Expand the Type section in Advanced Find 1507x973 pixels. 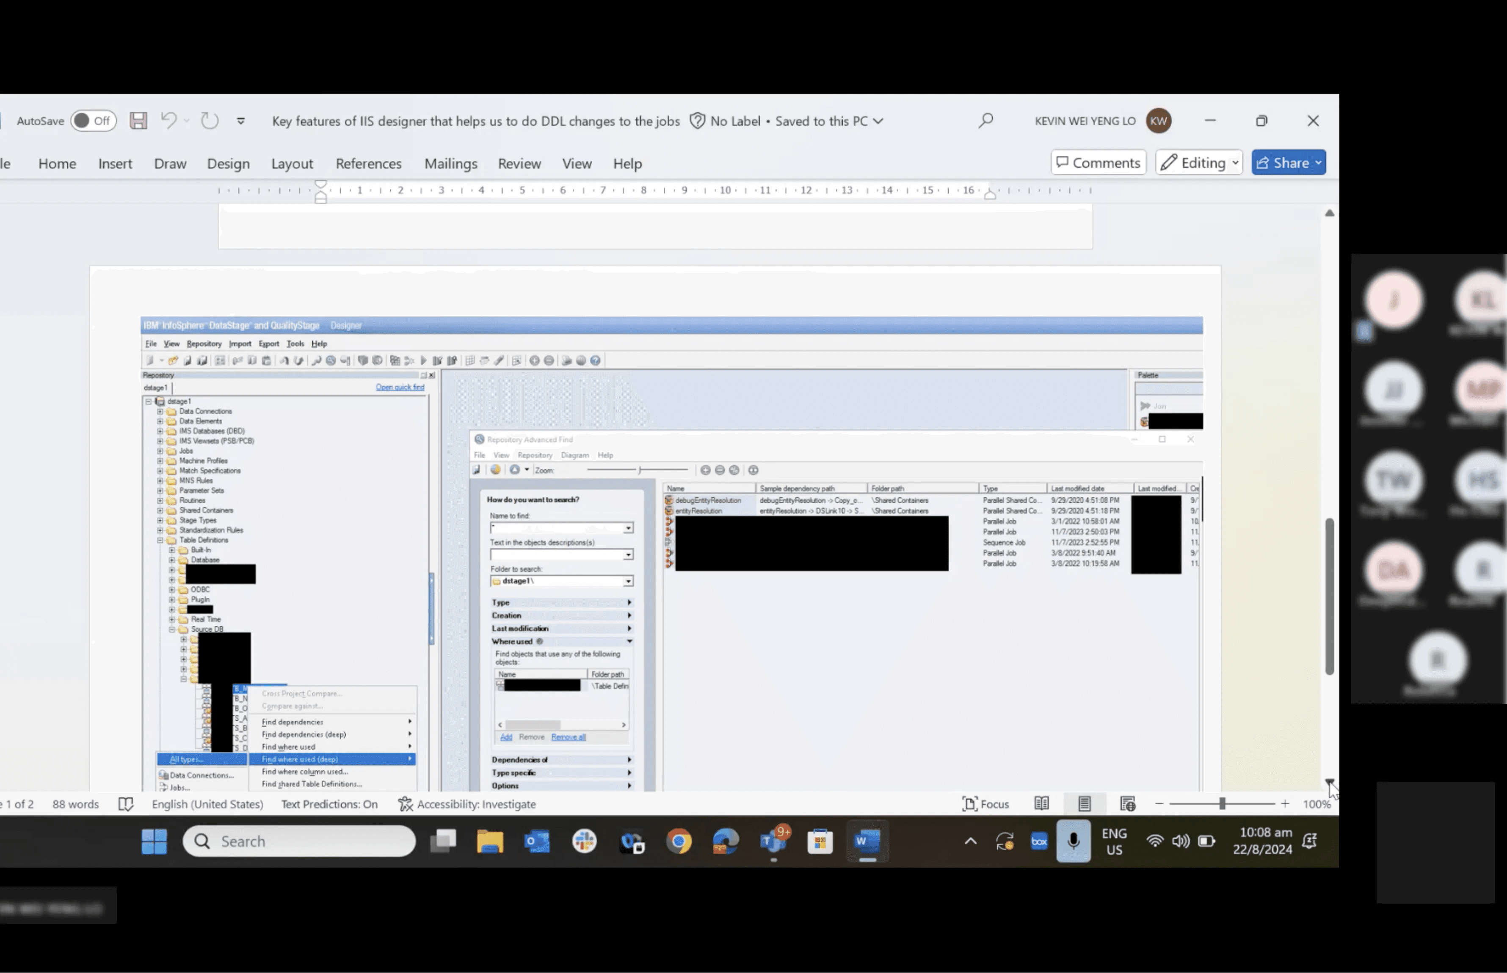click(x=562, y=603)
